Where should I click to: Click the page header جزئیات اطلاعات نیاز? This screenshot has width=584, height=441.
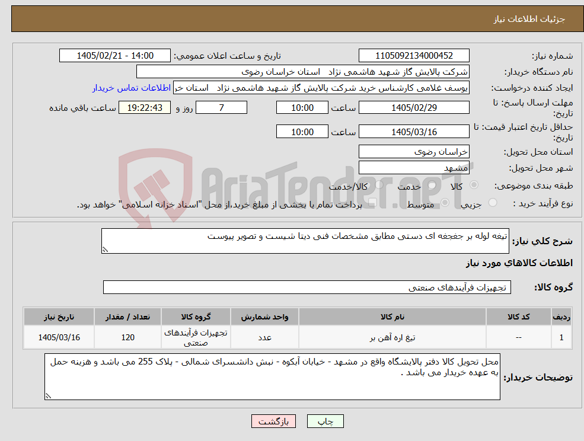pyautogui.click(x=529, y=19)
